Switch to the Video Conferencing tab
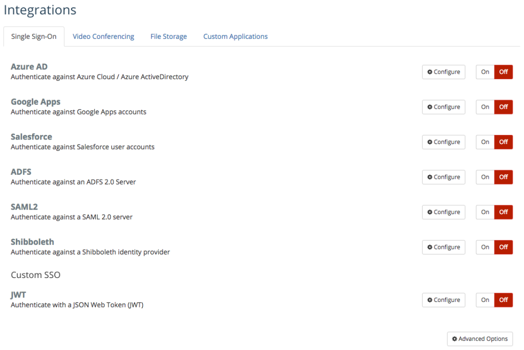524x350 pixels. [103, 36]
